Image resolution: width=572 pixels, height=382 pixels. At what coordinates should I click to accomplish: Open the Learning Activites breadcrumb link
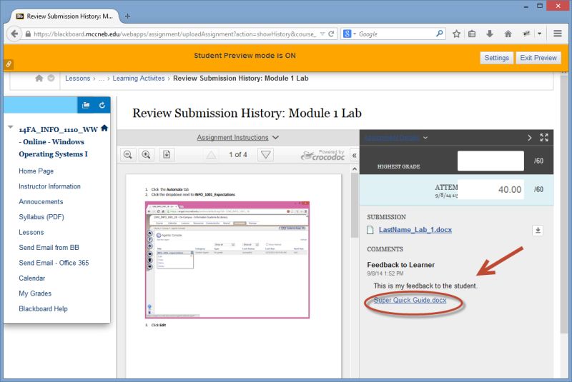click(139, 78)
